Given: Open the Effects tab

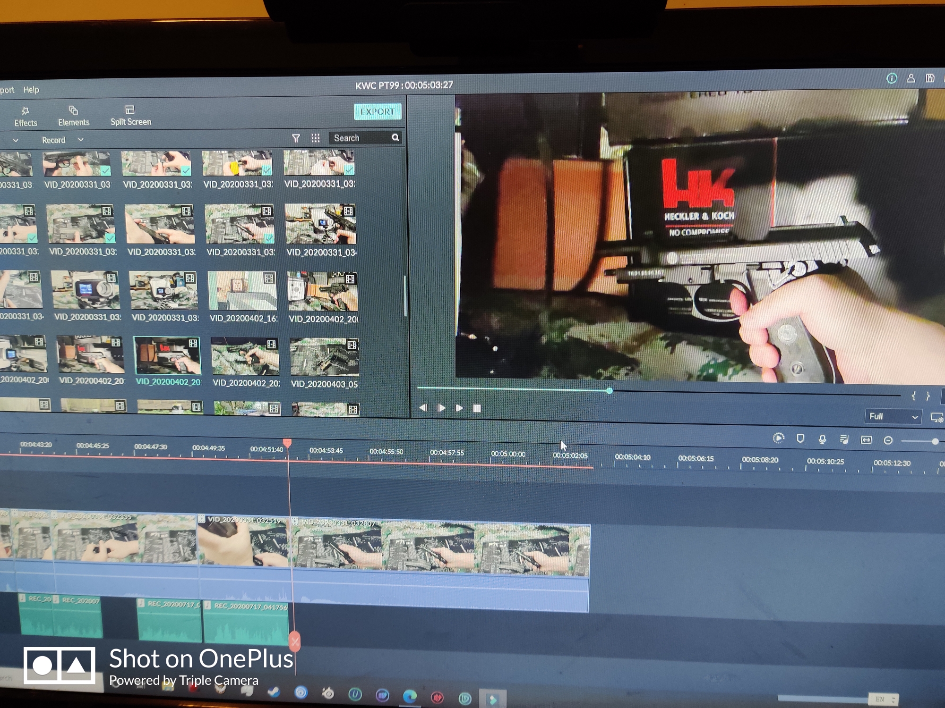Looking at the screenshot, I should pyautogui.click(x=26, y=117).
